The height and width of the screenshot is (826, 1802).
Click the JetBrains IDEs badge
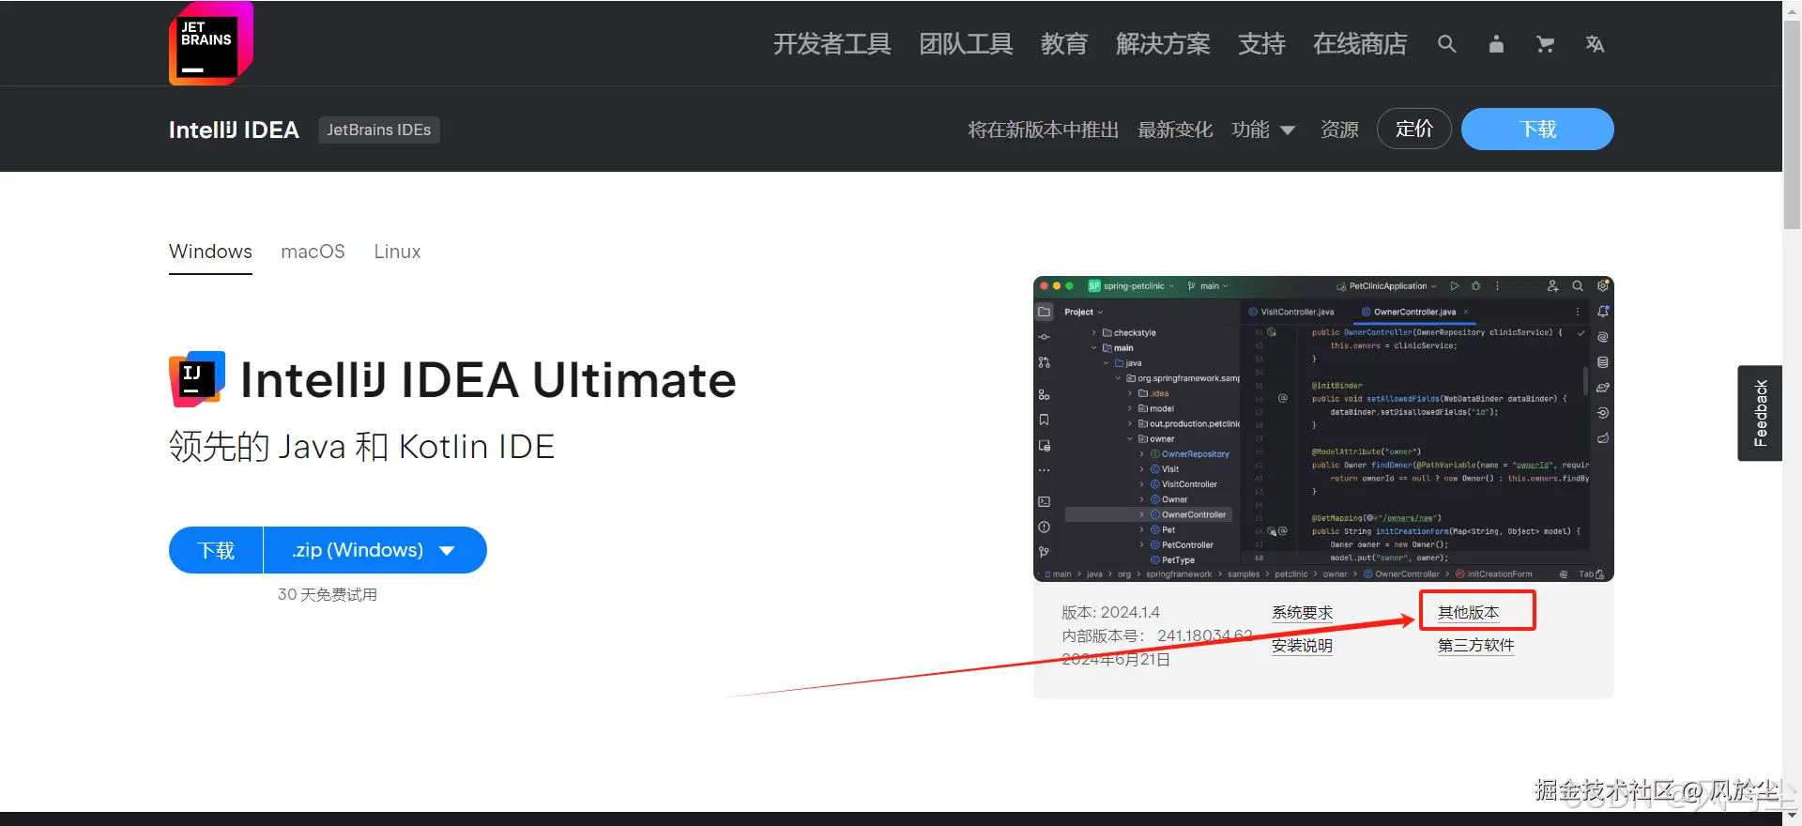[x=379, y=130]
